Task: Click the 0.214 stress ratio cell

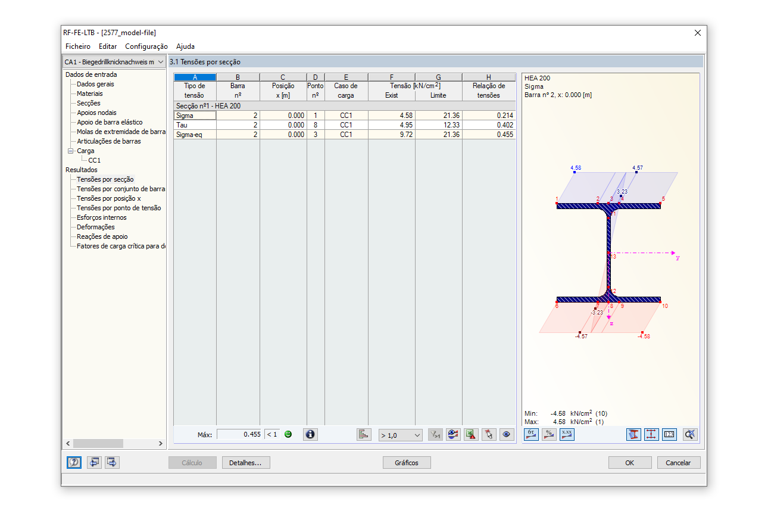Action: tap(489, 116)
